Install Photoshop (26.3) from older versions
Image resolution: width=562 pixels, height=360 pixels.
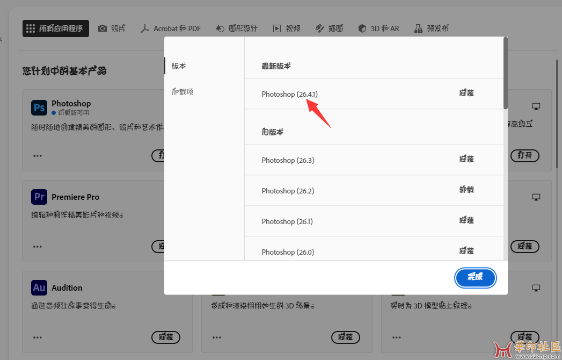[466, 159]
